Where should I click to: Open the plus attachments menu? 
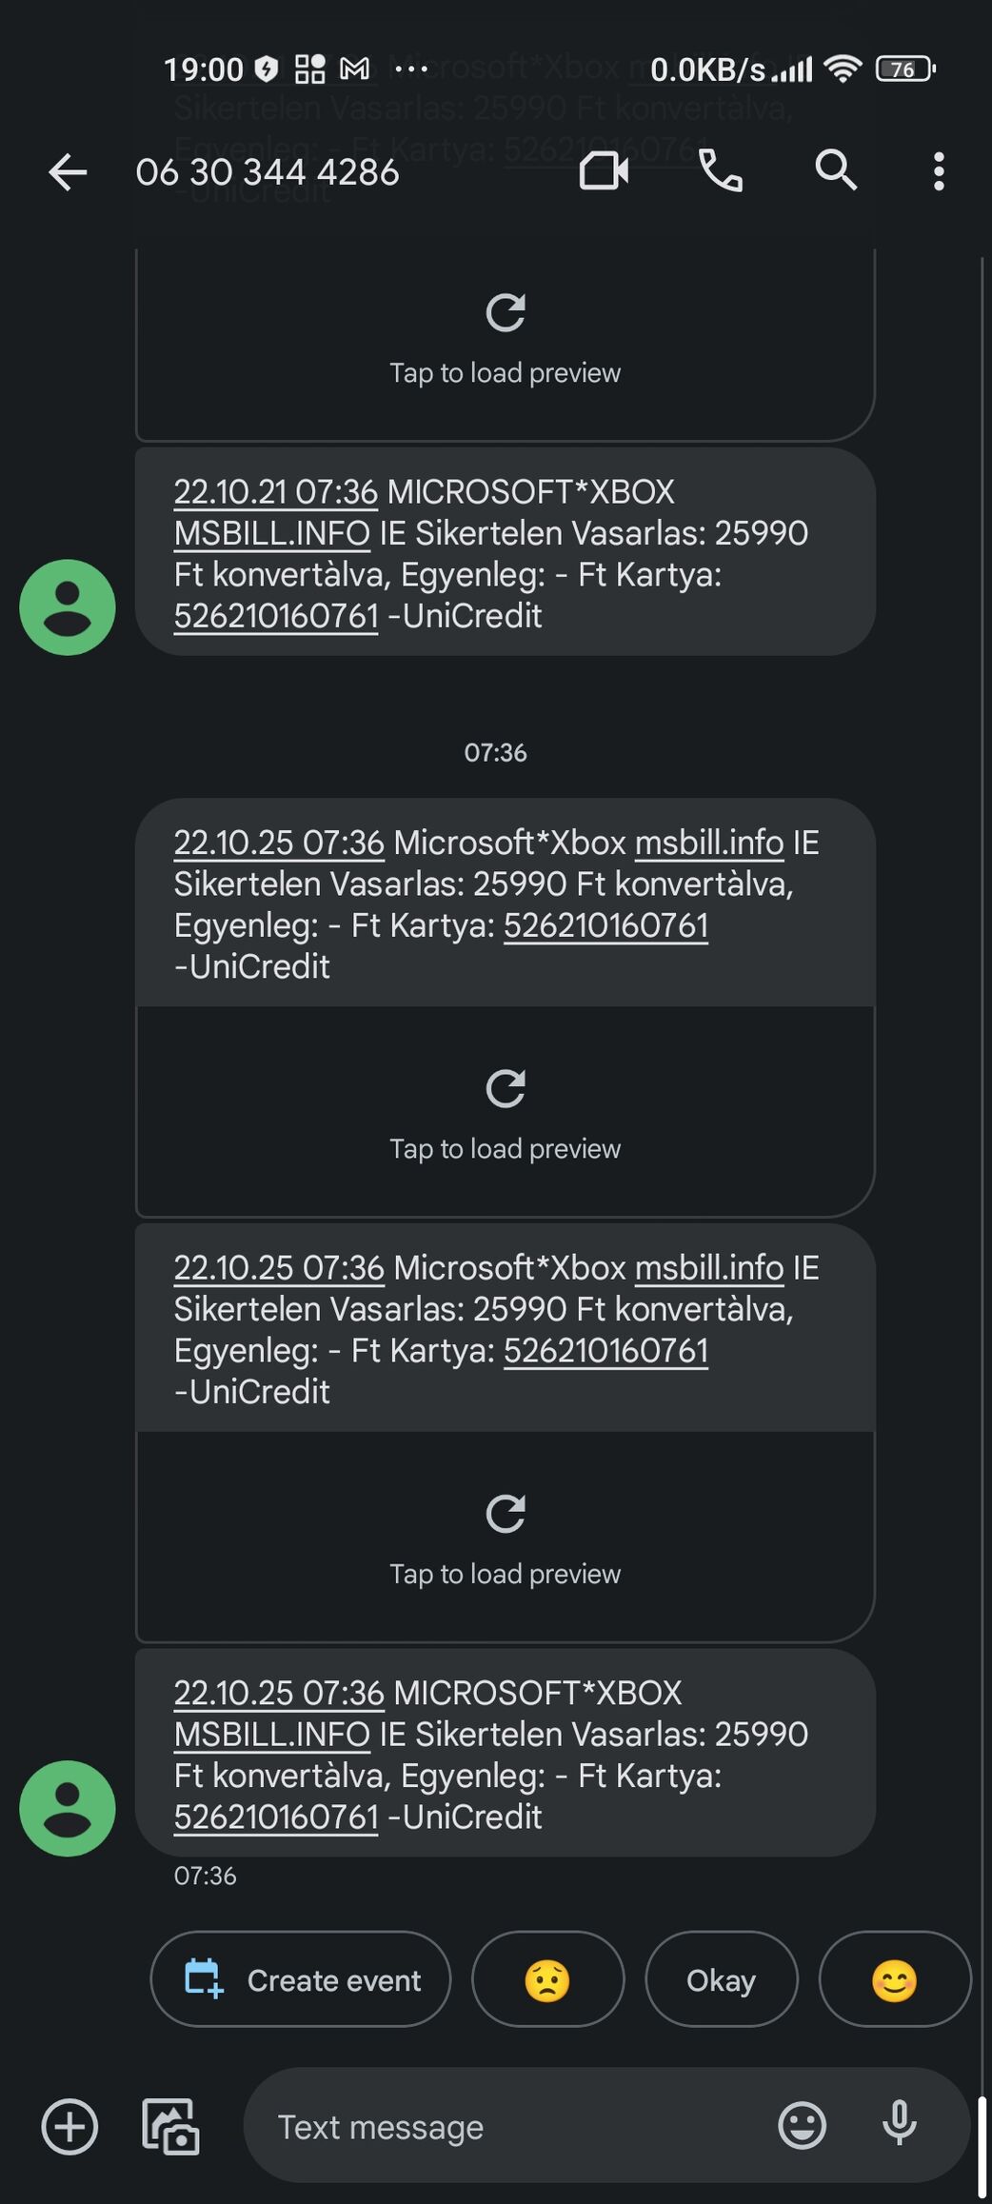point(69,2126)
